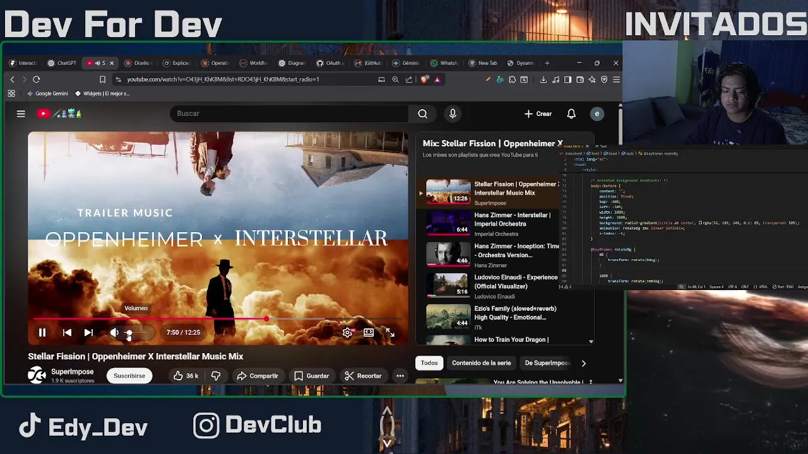Toggle browser sidebar panel icon
808x454 pixels.
coord(567,79)
